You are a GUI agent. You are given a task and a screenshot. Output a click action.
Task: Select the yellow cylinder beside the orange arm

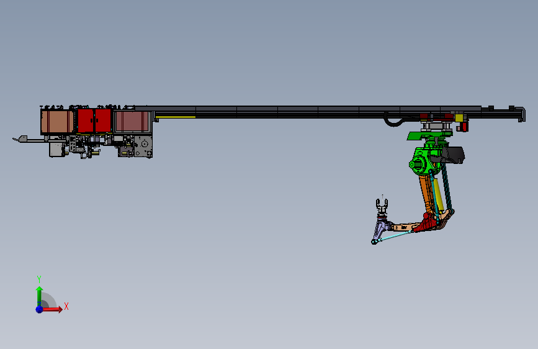coord(438,195)
